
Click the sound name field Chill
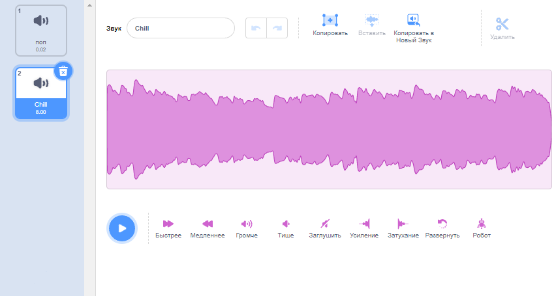[181, 29]
